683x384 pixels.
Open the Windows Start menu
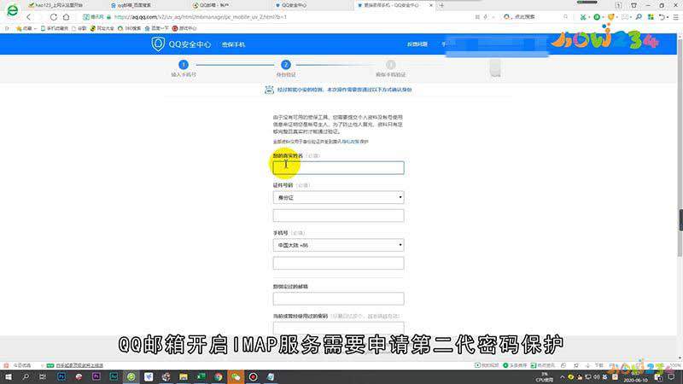click(9, 377)
